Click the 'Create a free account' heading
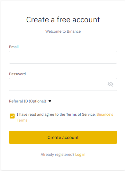The height and width of the screenshot is (171, 128). click(x=63, y=20)
